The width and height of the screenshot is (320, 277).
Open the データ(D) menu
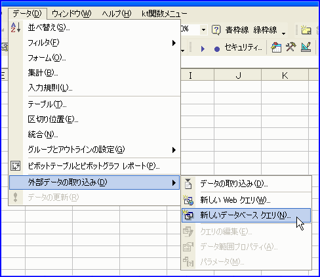point(27,14)
